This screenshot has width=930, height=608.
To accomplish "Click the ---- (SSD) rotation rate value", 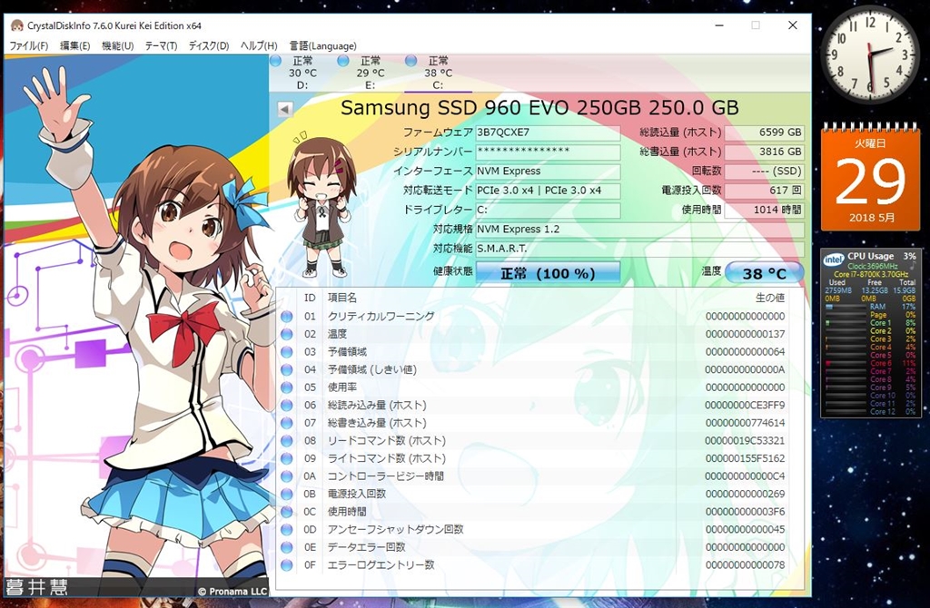I will [764, 172].
